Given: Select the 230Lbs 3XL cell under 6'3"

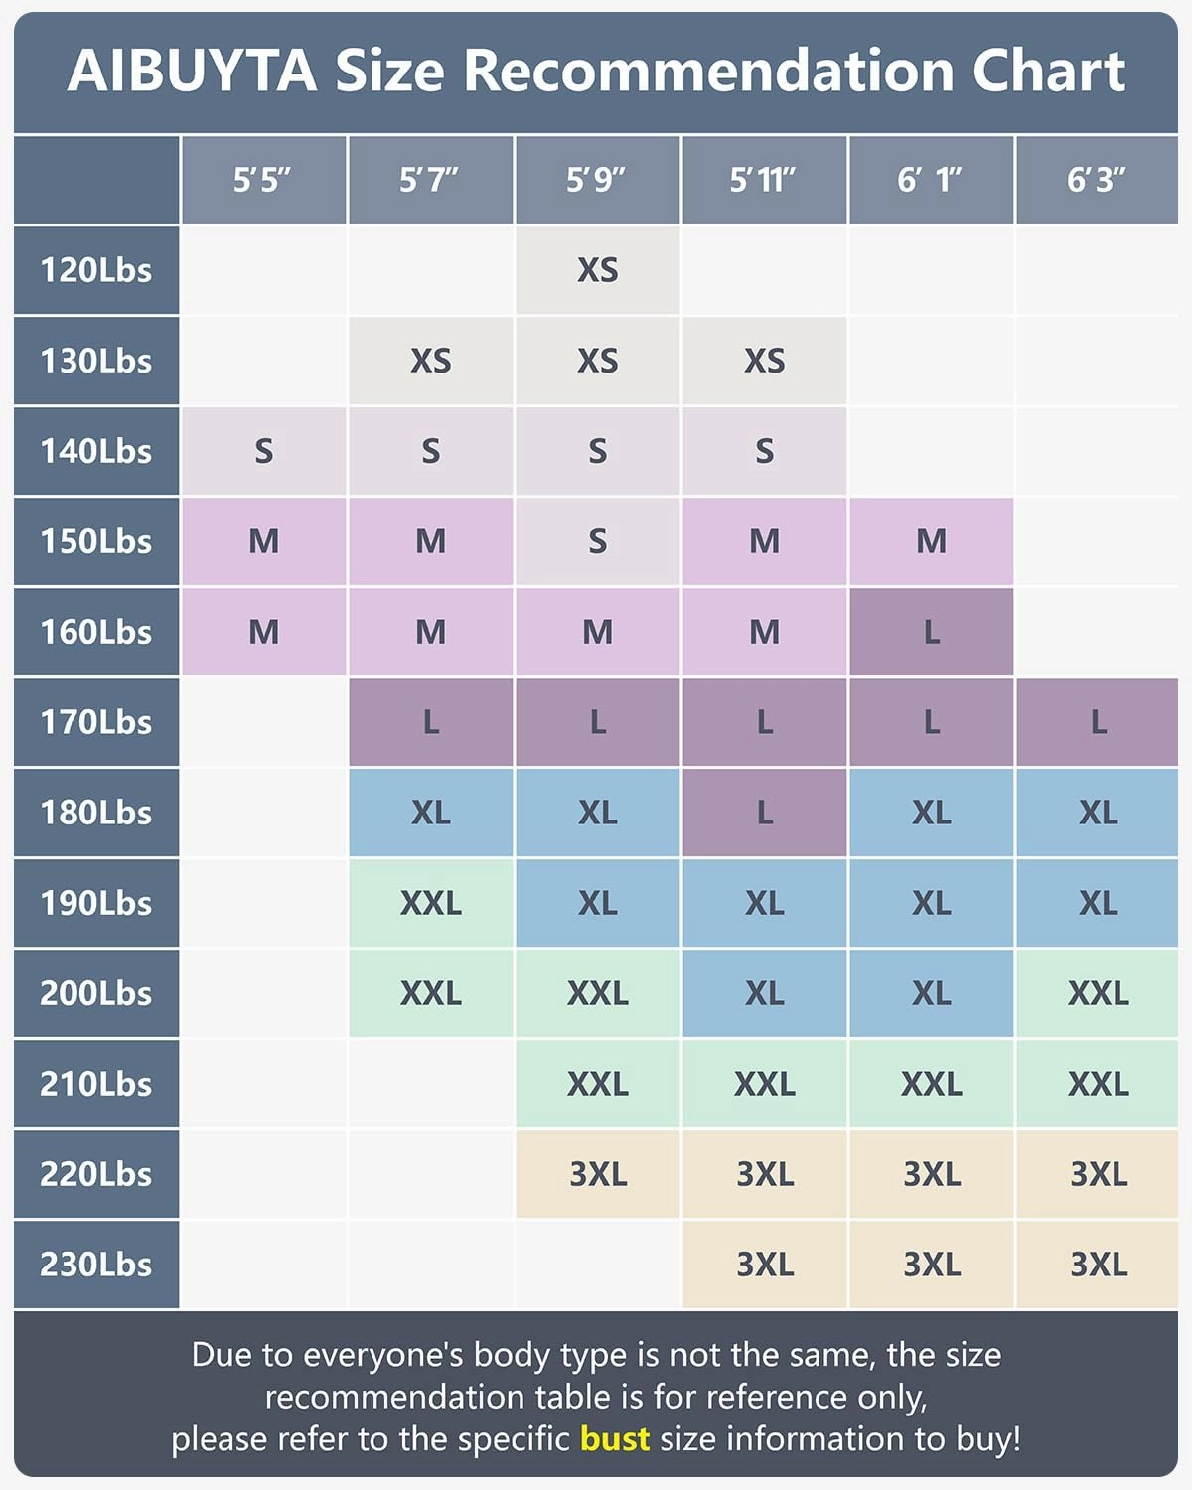Looking at the screenshot, I should tap(1097, 1265).
